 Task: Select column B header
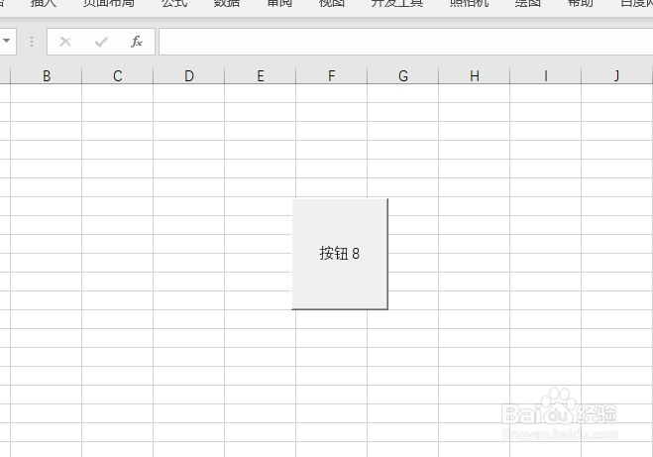point(47,75)
